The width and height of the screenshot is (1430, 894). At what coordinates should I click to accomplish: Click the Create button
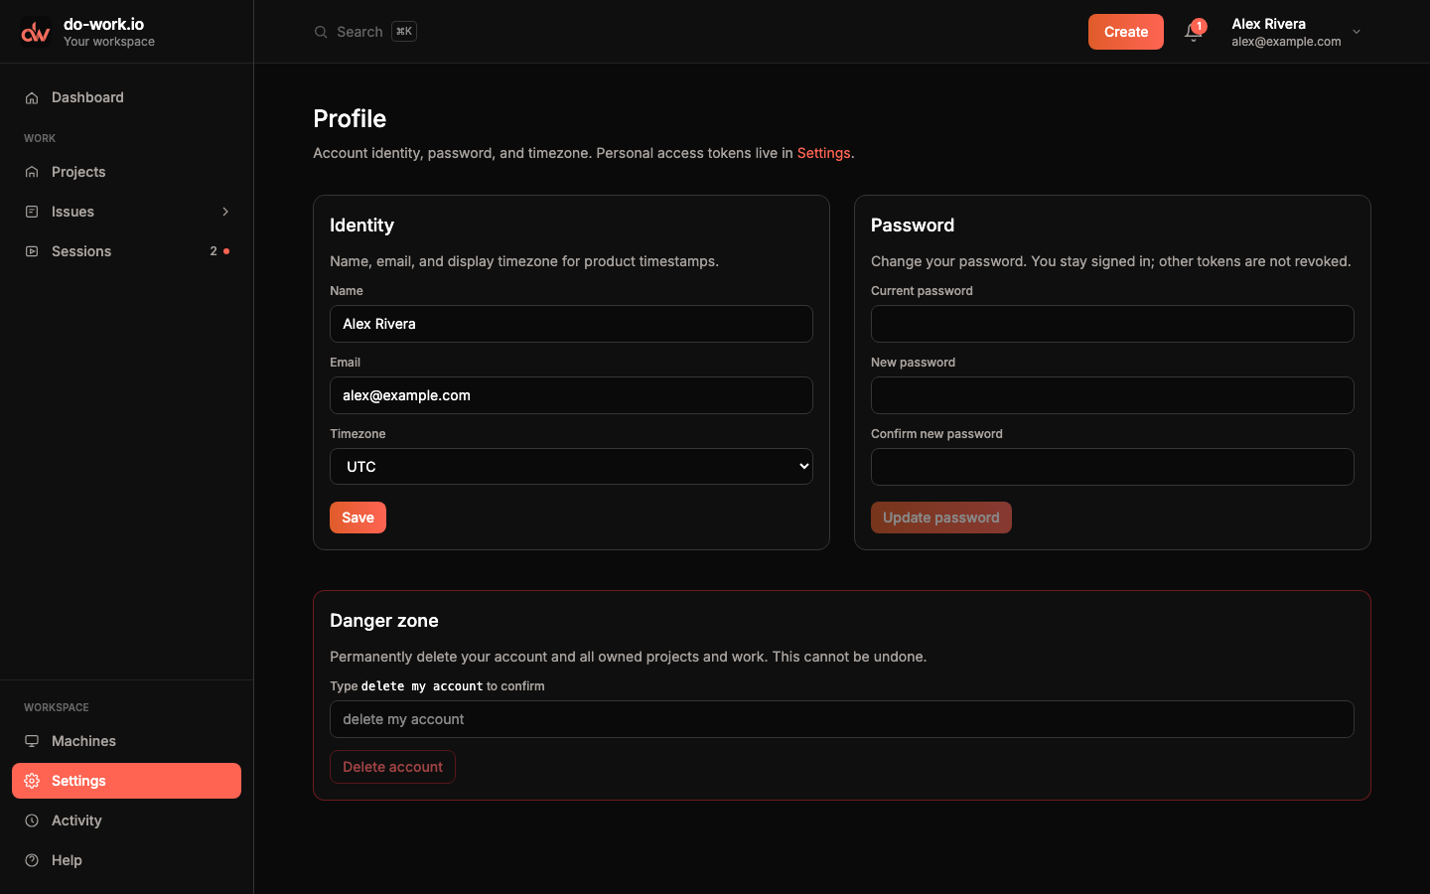pos(1125,32)
